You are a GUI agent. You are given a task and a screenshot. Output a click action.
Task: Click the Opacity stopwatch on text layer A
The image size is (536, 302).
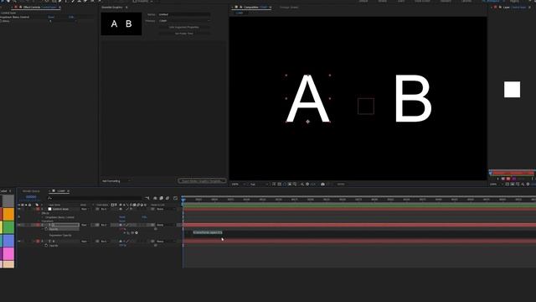[46, 229]
